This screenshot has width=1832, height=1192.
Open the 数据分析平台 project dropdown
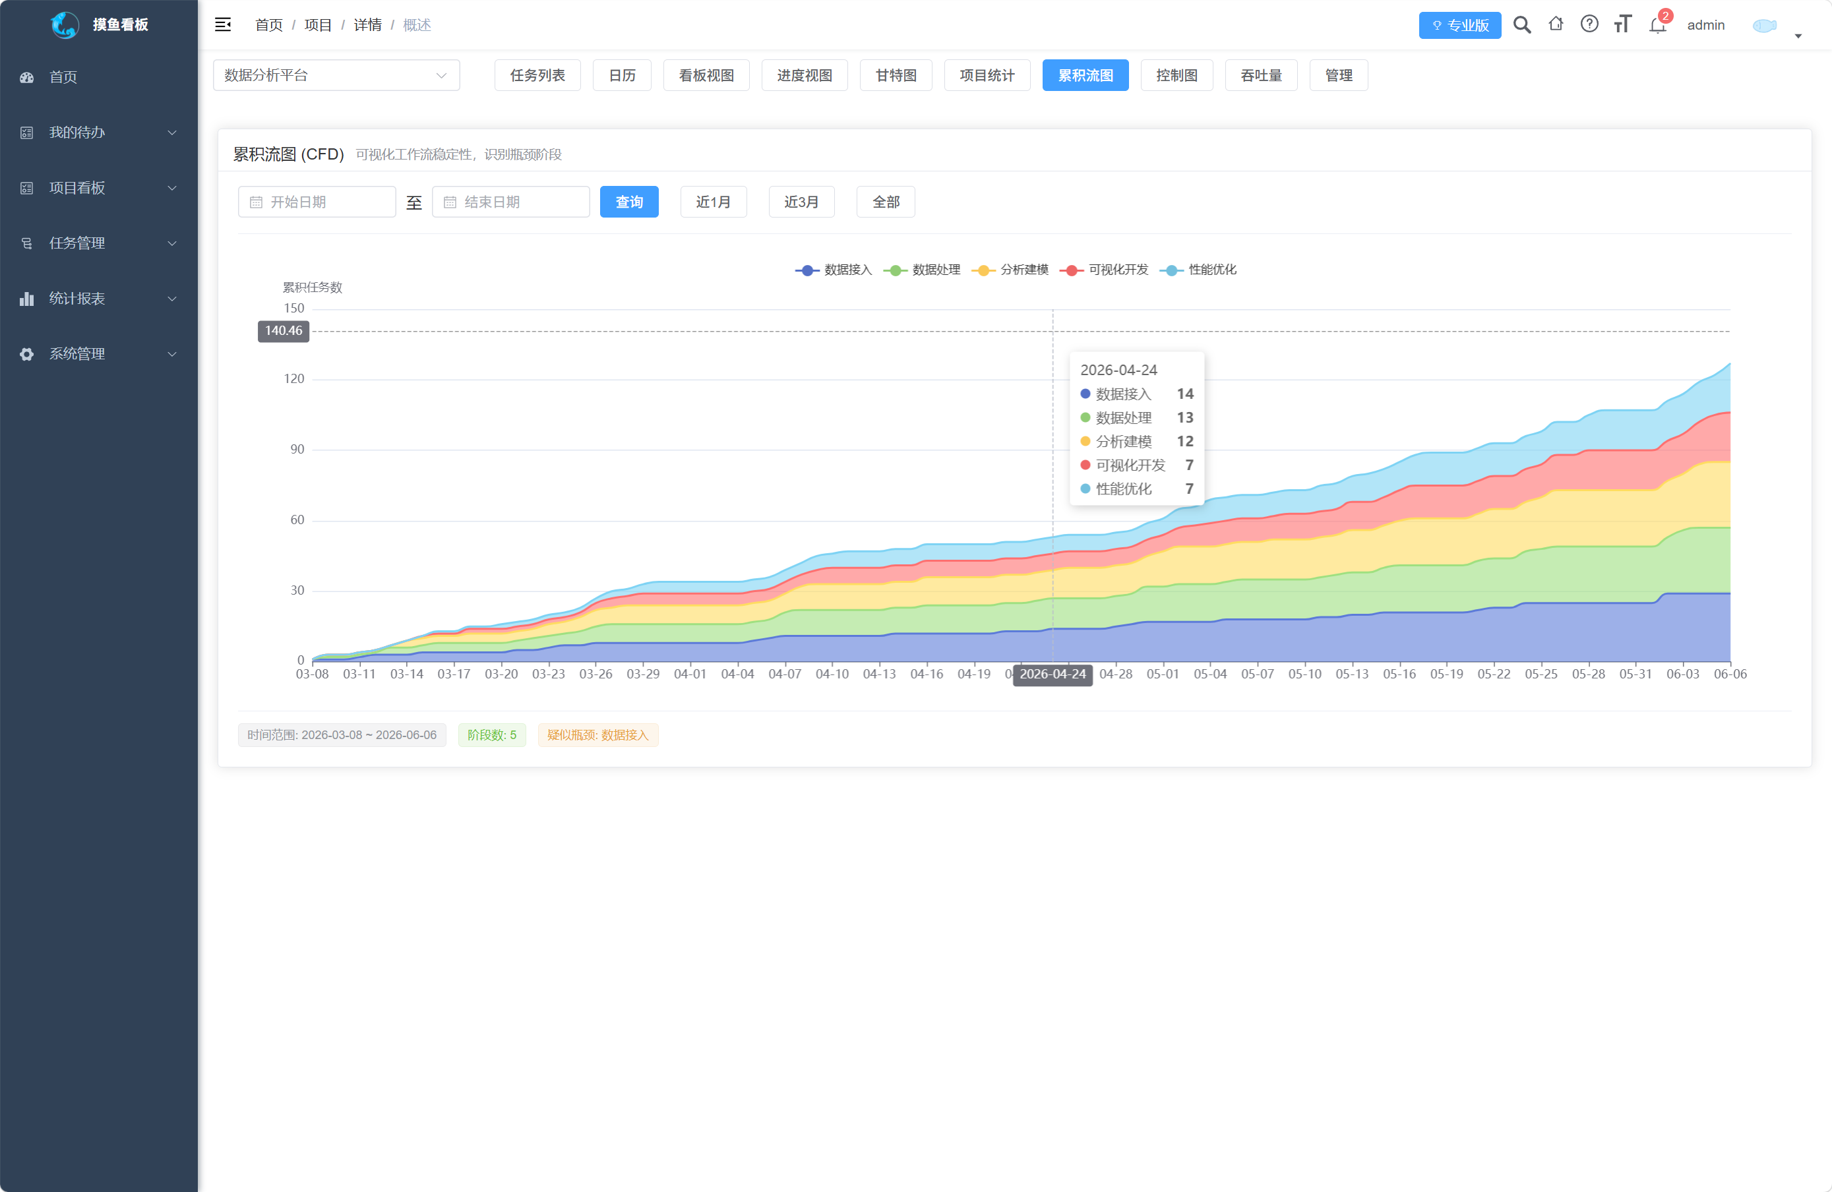point(336,75)
